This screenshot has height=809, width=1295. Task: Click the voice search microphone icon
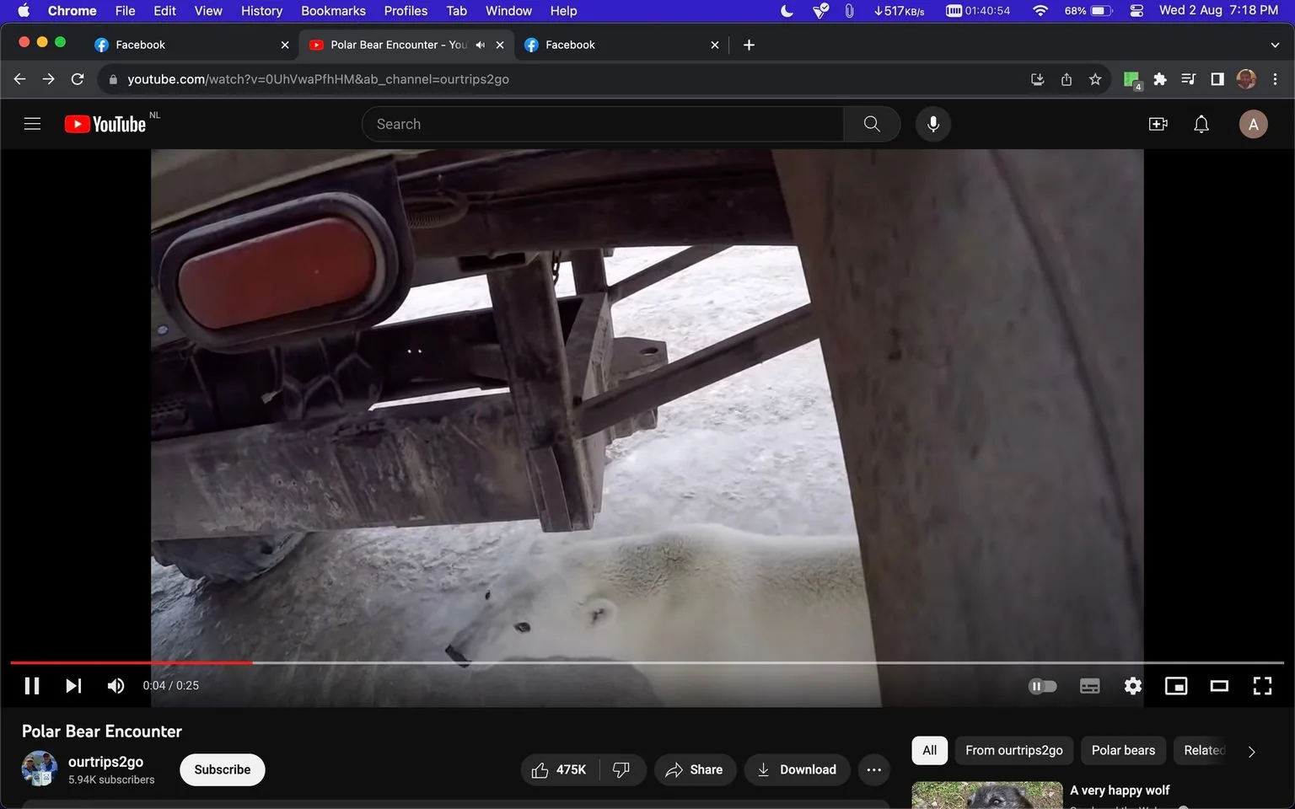(932, 124)
